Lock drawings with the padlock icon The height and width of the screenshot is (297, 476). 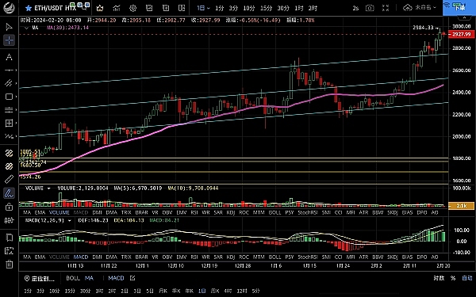(x=9, y=207)
